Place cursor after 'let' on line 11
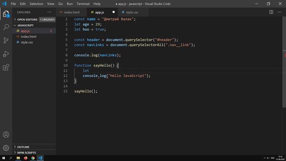This screenshot has width=286, height=161. (89, 71)
